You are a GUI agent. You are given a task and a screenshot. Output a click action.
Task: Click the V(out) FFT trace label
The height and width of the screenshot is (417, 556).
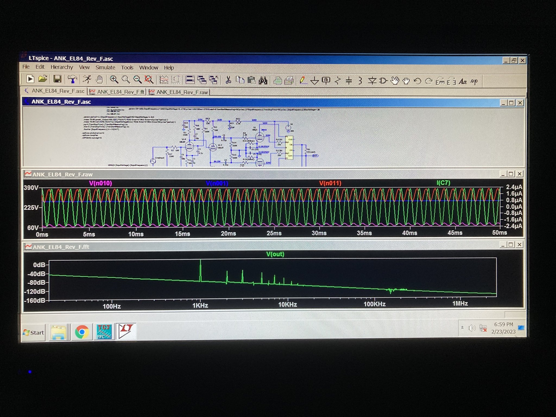[x=275, y=254]
